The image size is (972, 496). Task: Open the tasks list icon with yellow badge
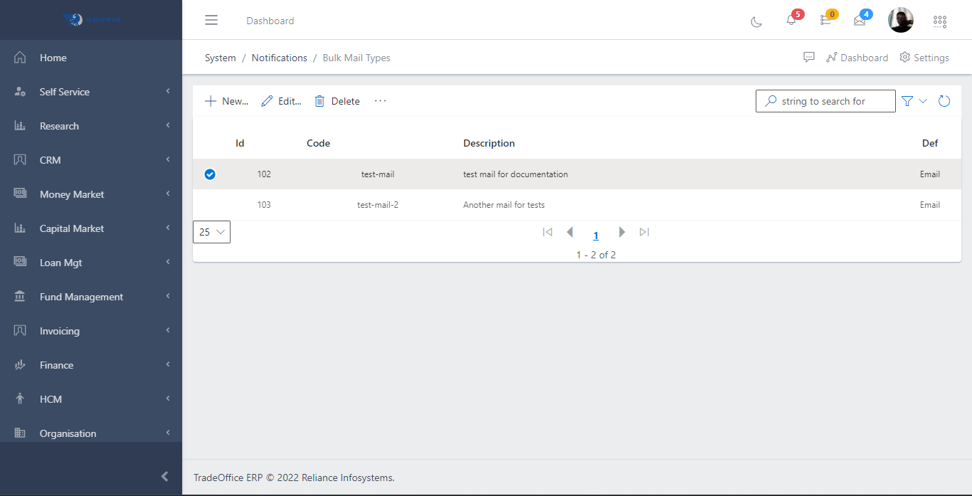(825, 21)
